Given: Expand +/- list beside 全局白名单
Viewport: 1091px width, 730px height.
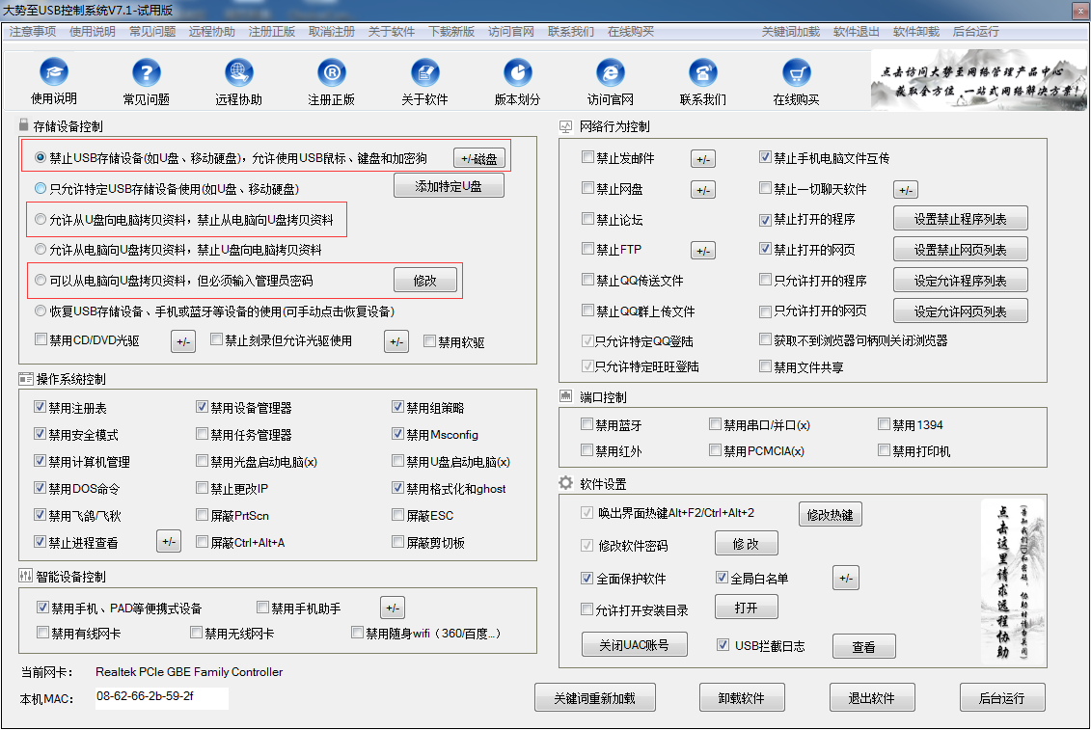Looking at the screenshot, I should point(845,579).
